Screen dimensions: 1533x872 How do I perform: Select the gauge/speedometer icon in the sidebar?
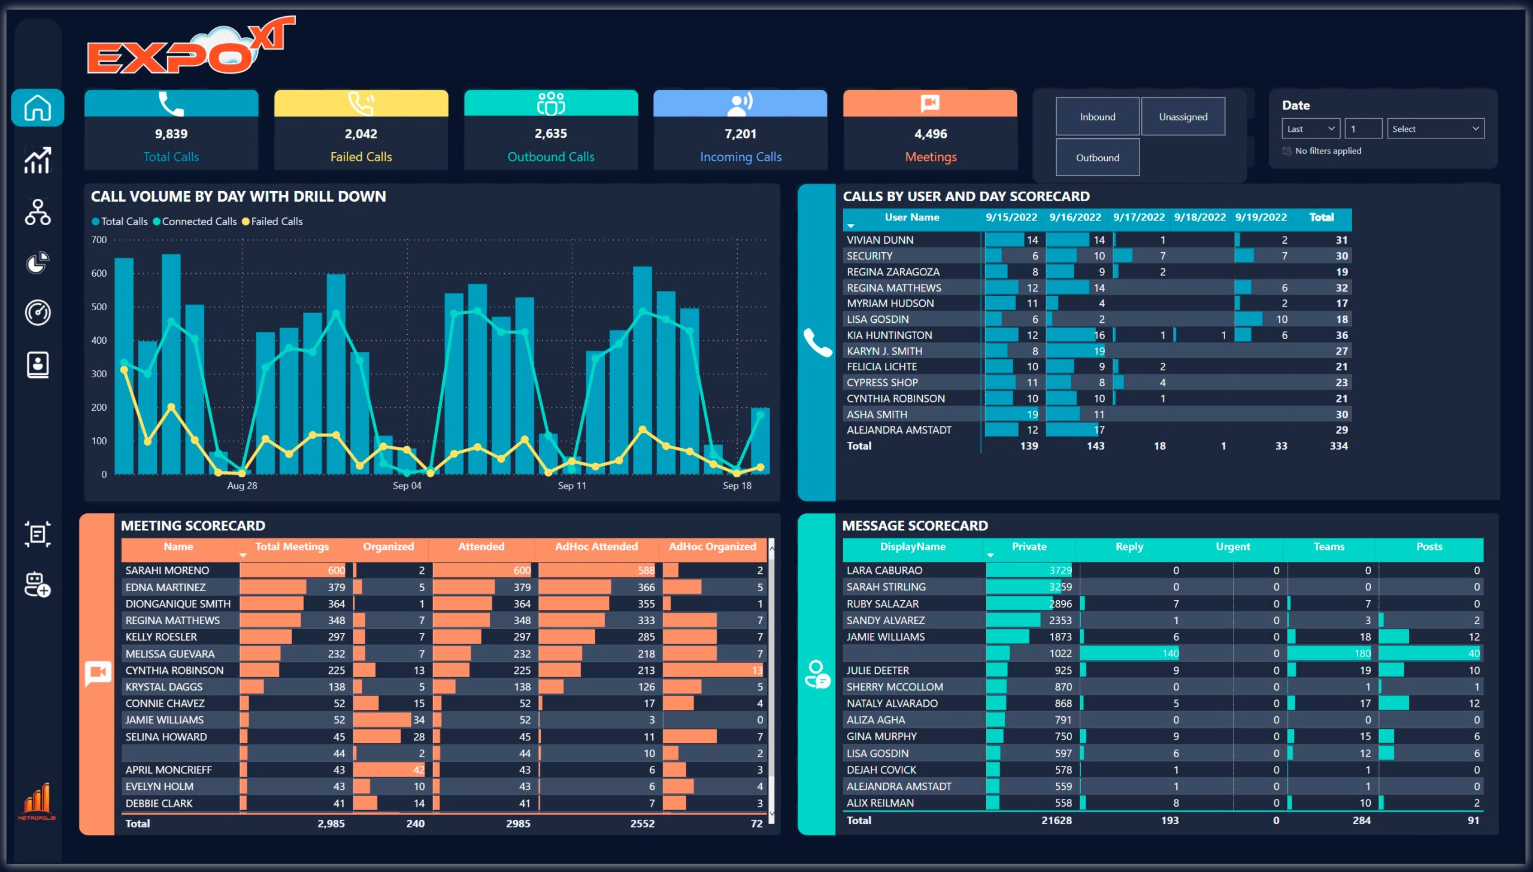38,312
